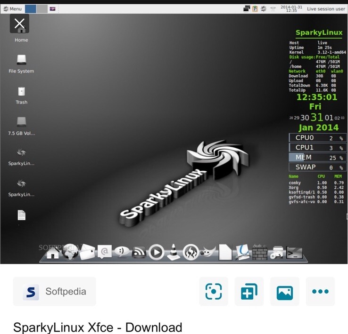Open the mail envelopes icon in dock
348x334 pixels.
(x=87, y=252)
